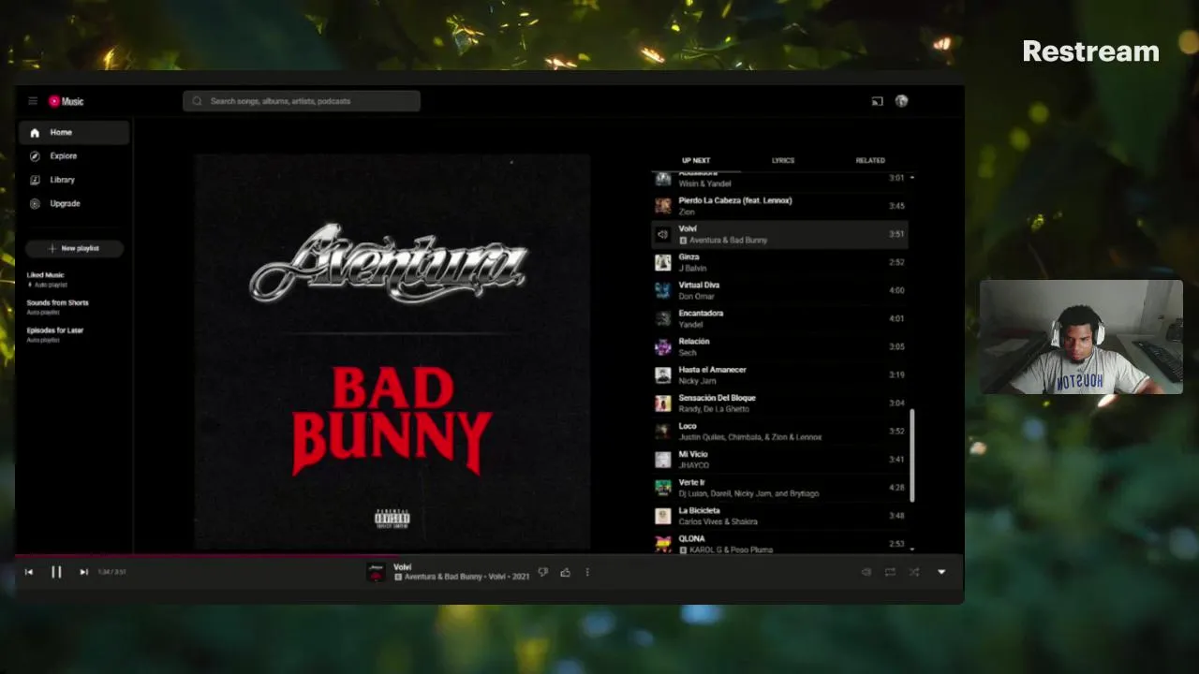This screenshot has width=1199, height=674.
Task: Select Loco by Justin Quiles
Action: (779, 432)
